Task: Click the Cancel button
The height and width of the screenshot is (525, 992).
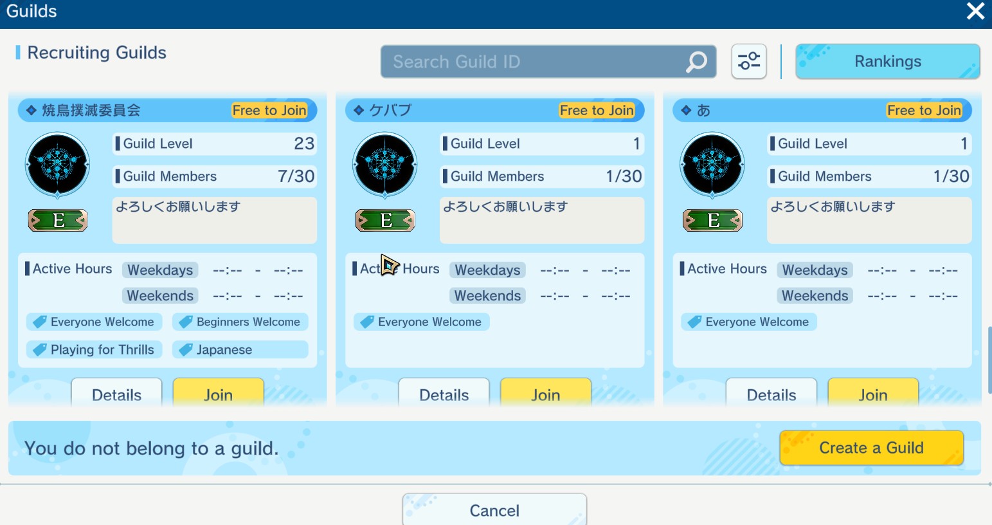Action: 494,510
